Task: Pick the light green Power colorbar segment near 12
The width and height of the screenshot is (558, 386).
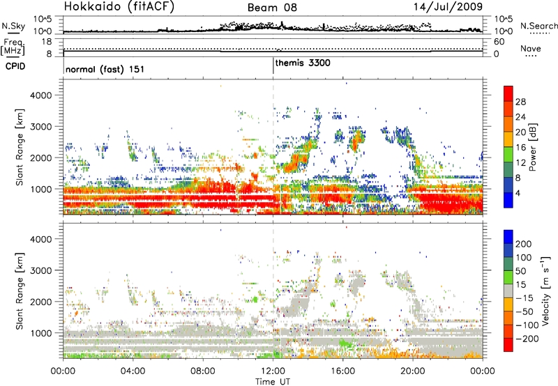Action: coord(508,155)
